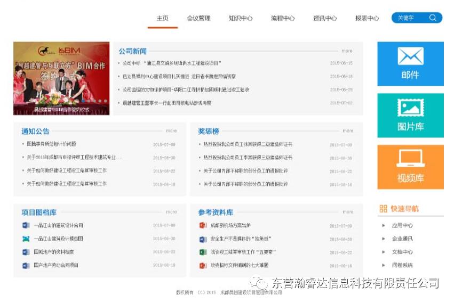Click more in 公司新闻 section
The height and width of the screenshot is (303, 454).
[347, 51]
